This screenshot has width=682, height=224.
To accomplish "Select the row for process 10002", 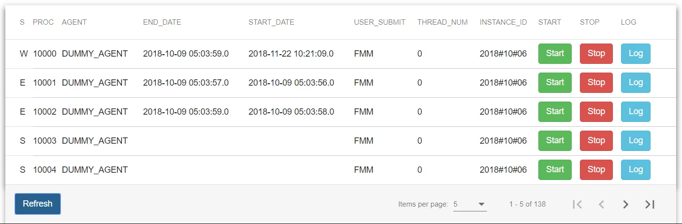I will pyautogui.click(x=193, y=112).
